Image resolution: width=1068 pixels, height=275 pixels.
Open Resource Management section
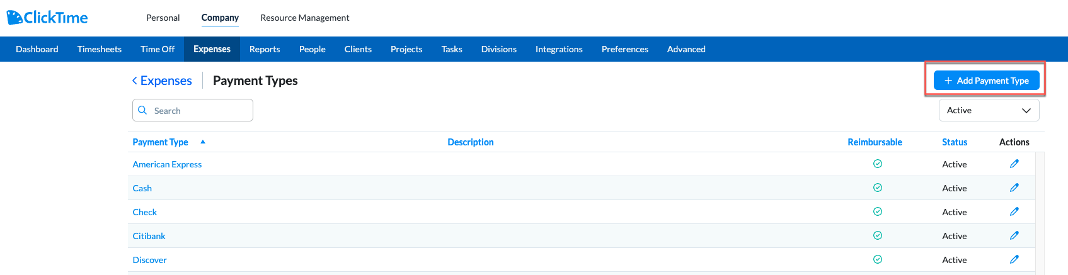pos(304,18)
